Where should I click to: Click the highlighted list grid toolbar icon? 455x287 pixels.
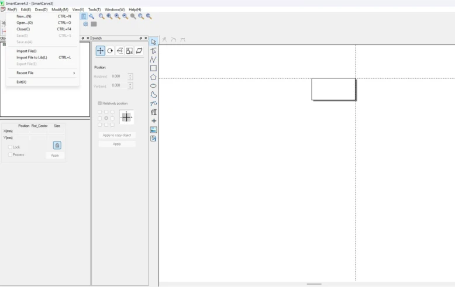tap(84, 16)
